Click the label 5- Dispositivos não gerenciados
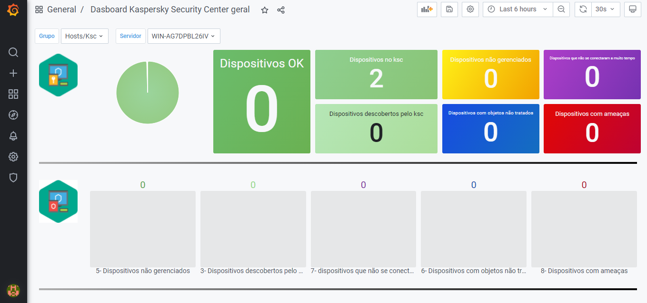647x303 pixels. pos(143,271)
